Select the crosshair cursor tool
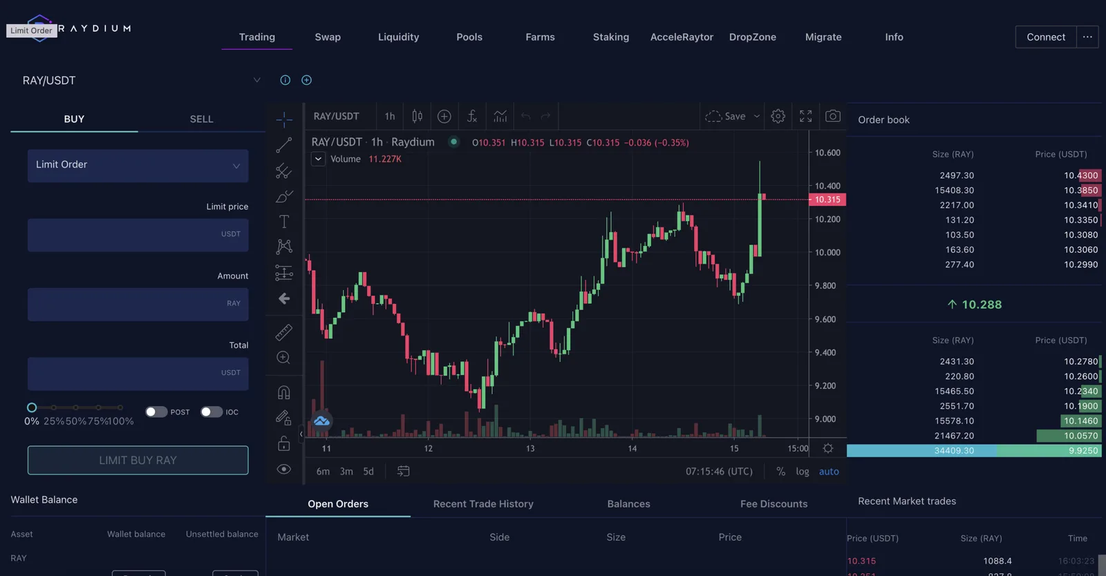1106x576 pixels. point(283,119)
